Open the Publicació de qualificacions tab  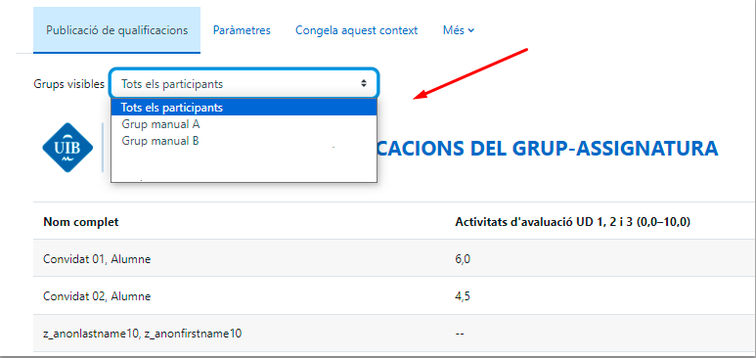point(116,30)
